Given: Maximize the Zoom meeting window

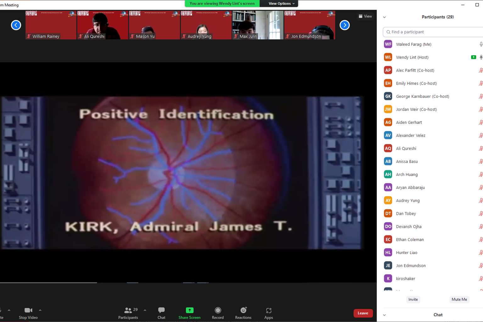Looking at the screenshot, I should click(x=477, y=5).
